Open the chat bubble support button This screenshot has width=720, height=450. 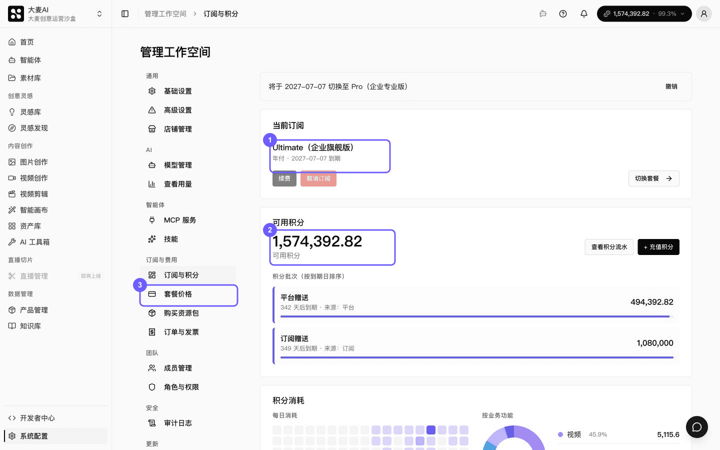[x=697, y=427]
